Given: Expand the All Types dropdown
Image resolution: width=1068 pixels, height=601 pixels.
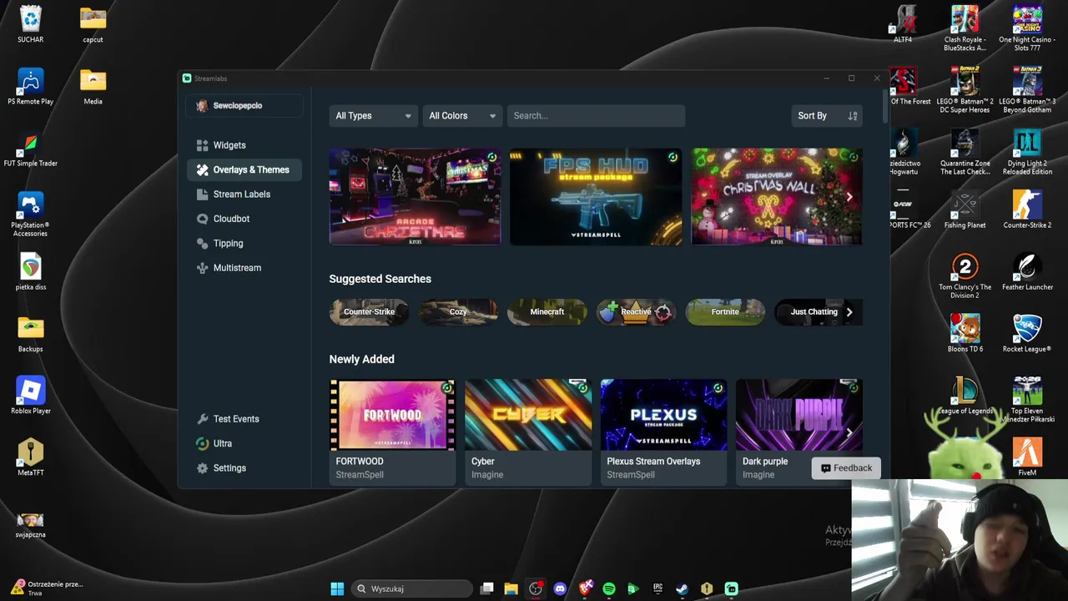Looking at the screenshot, I should 373,116.
